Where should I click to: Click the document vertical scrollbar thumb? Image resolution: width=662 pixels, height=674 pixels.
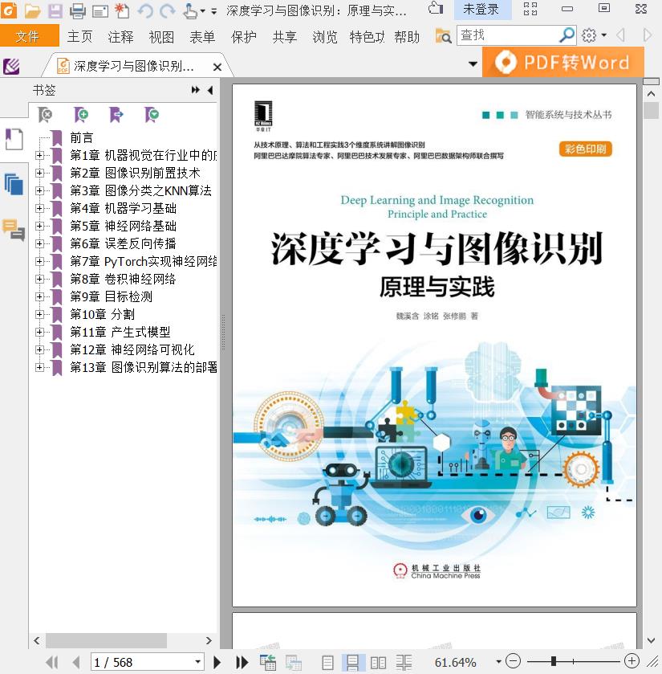click(652, 111)
